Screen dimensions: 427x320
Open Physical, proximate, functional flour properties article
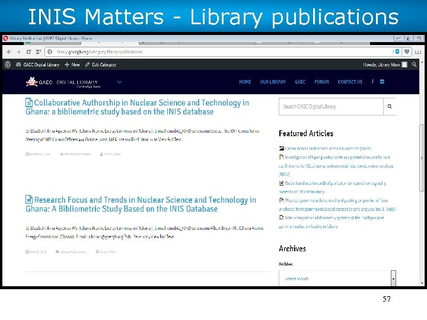[x=337, y=204]
